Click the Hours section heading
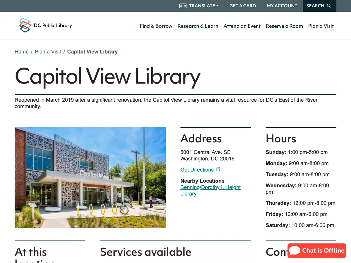 pyautogui.click(x=281, y=139)
